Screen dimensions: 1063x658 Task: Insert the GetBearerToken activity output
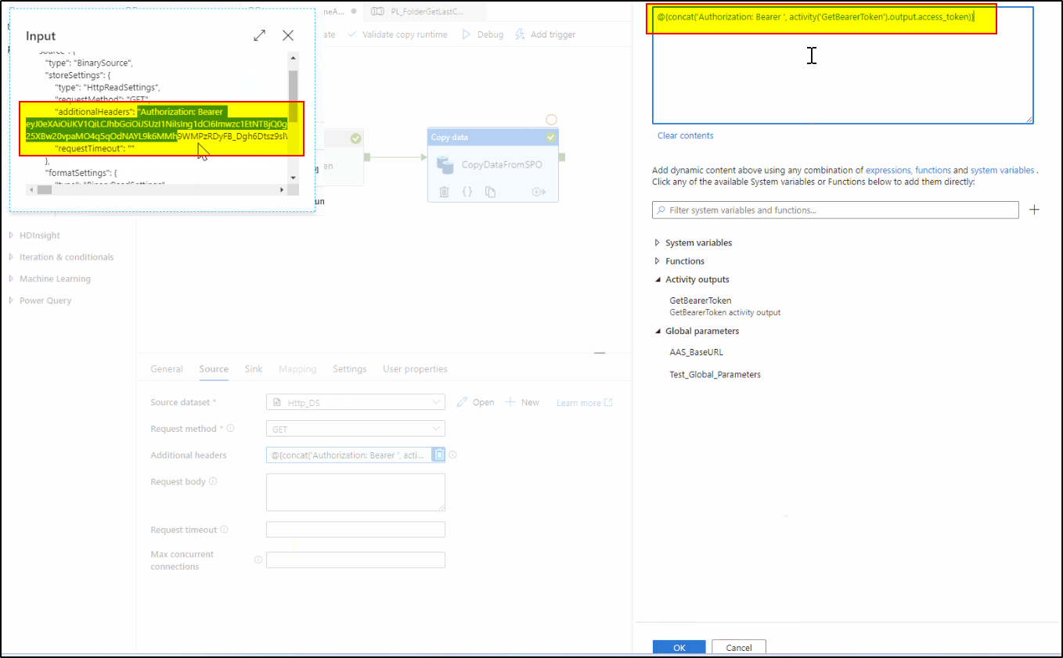pyautogui.click(x=701, y=300)
